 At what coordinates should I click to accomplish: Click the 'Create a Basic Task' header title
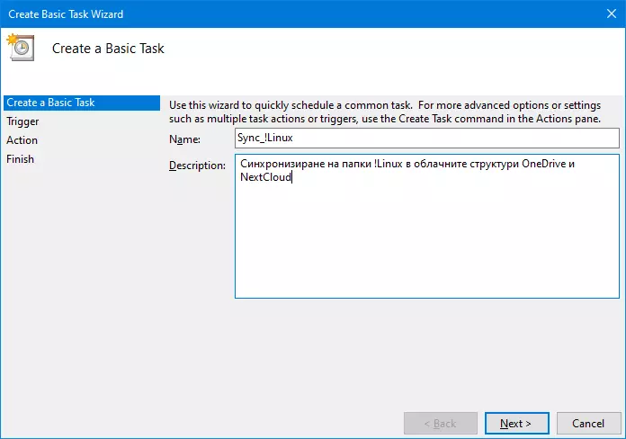coord(108,49)
